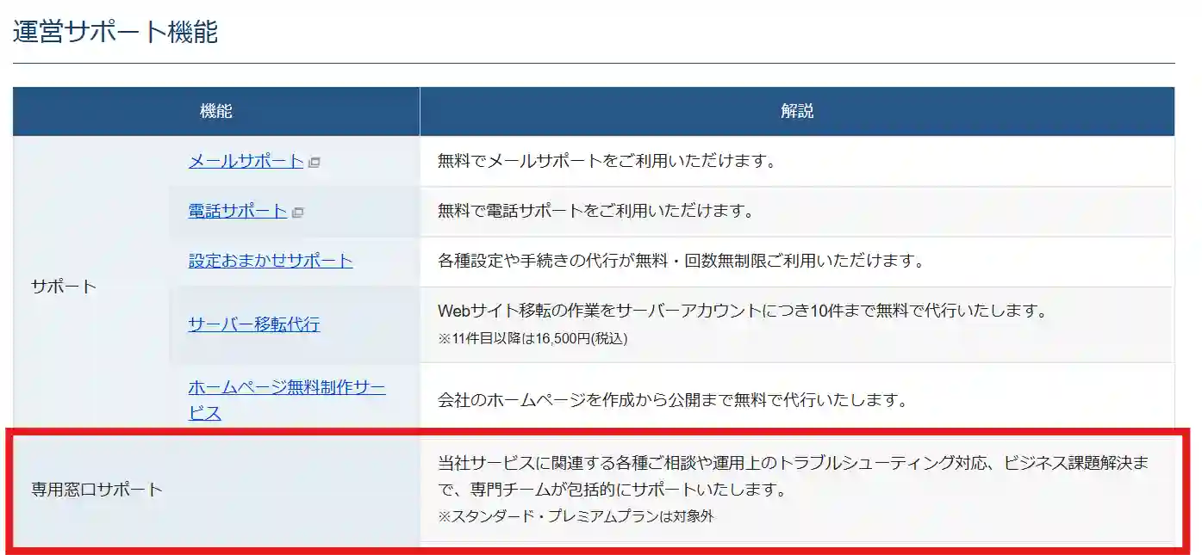Click the description starting 当社サービスに関連する
The image size is (1202, 555).
tap(793, 477)
